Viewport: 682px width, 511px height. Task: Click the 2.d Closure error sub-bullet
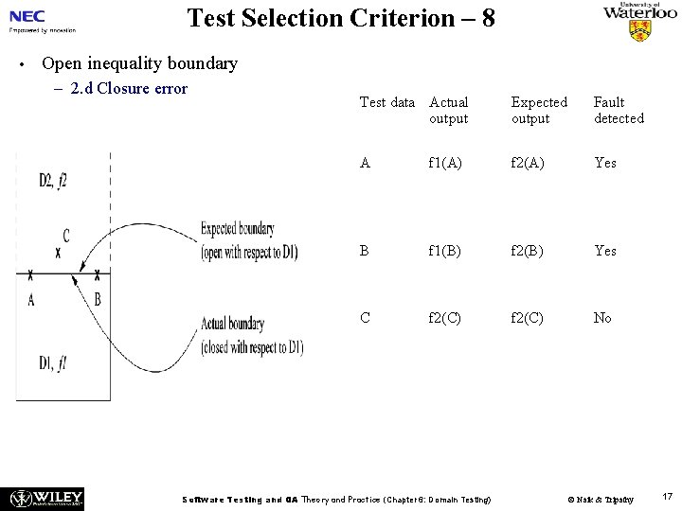pyautogui.click(x=128, y=89)
